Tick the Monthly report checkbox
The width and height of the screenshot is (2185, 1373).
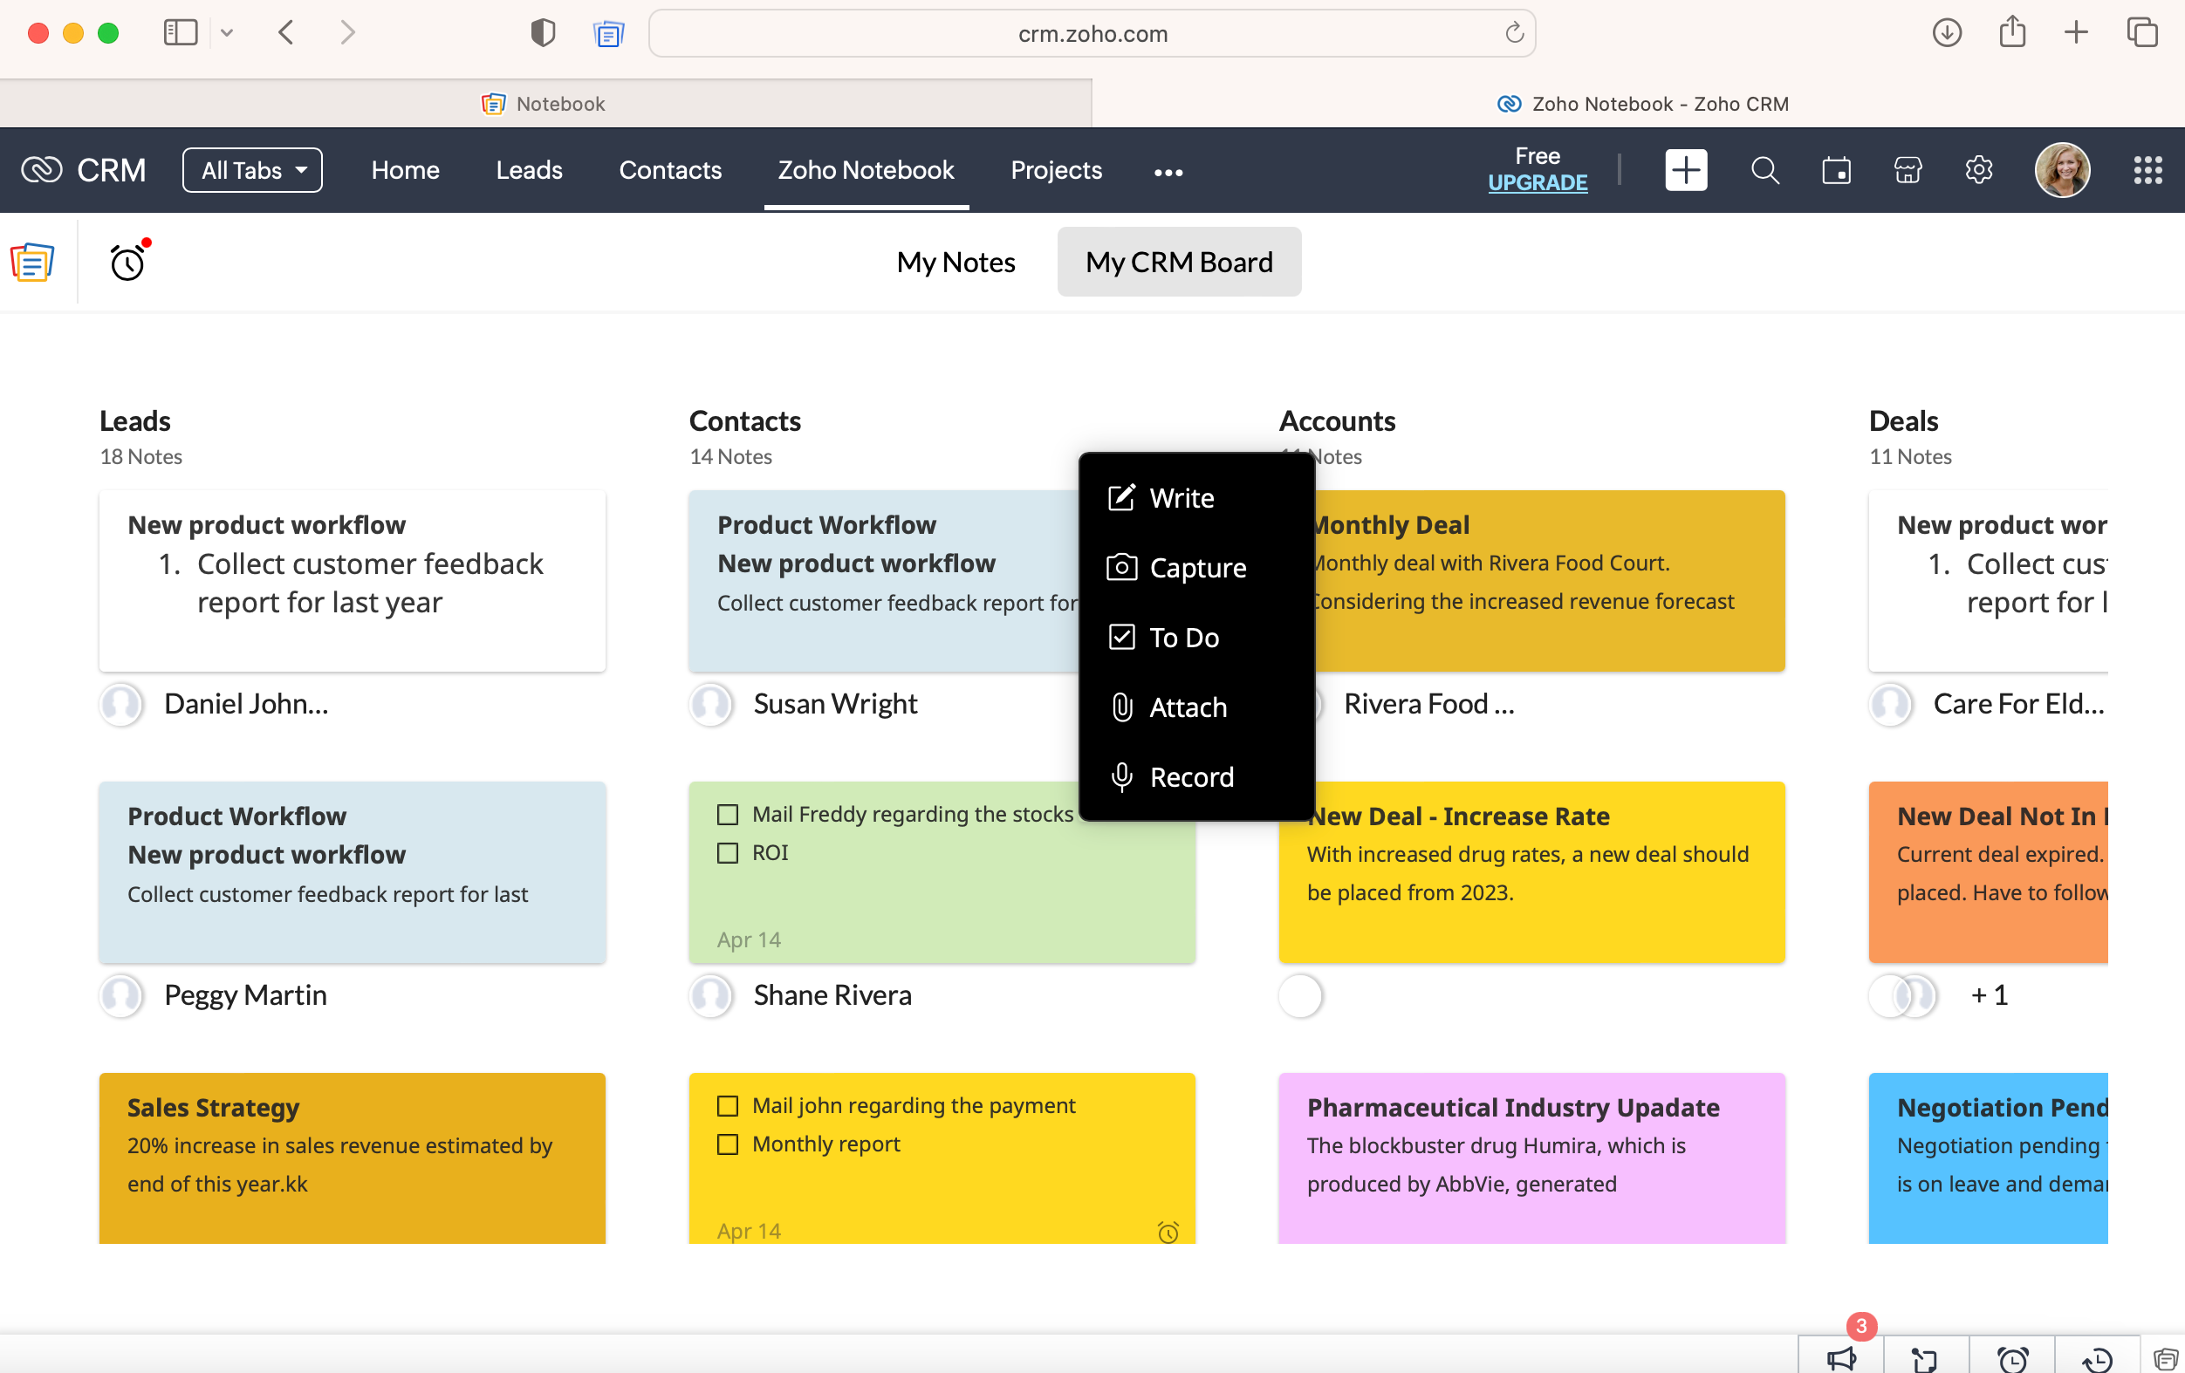728,1144
